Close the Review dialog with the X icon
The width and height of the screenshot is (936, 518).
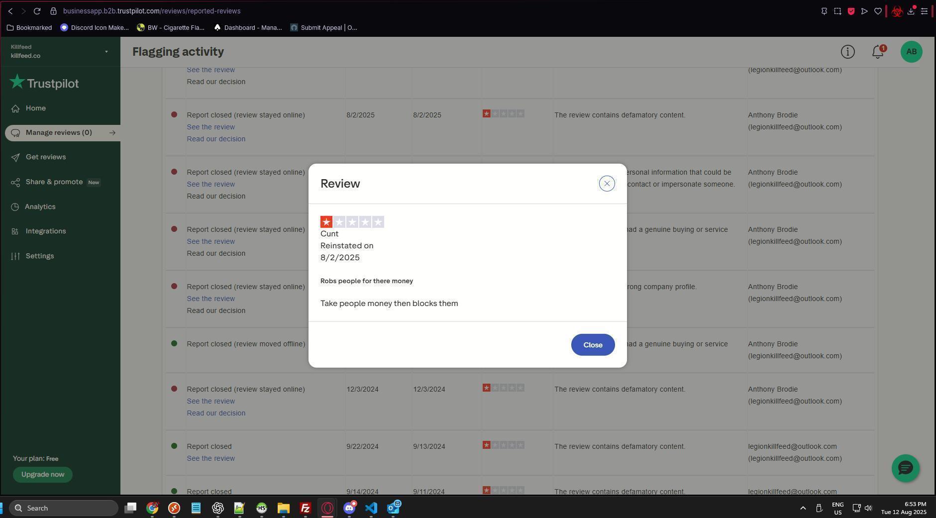click(x=607, y=184)
